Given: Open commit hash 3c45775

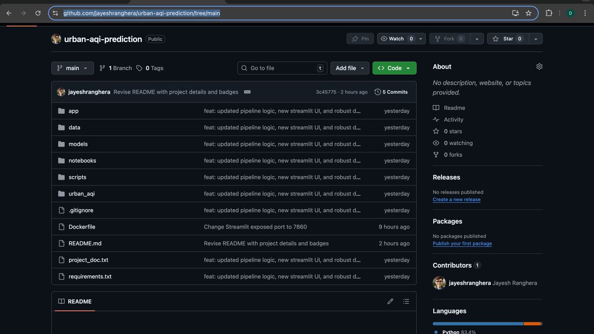Looking at the screenshot, I should [x=326, y=92].
